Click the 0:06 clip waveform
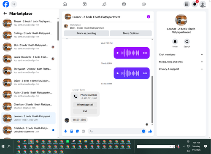 click(x=130, y=73)
